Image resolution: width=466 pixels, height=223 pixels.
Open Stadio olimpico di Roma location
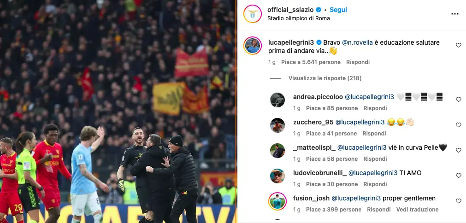pos(298,18)
